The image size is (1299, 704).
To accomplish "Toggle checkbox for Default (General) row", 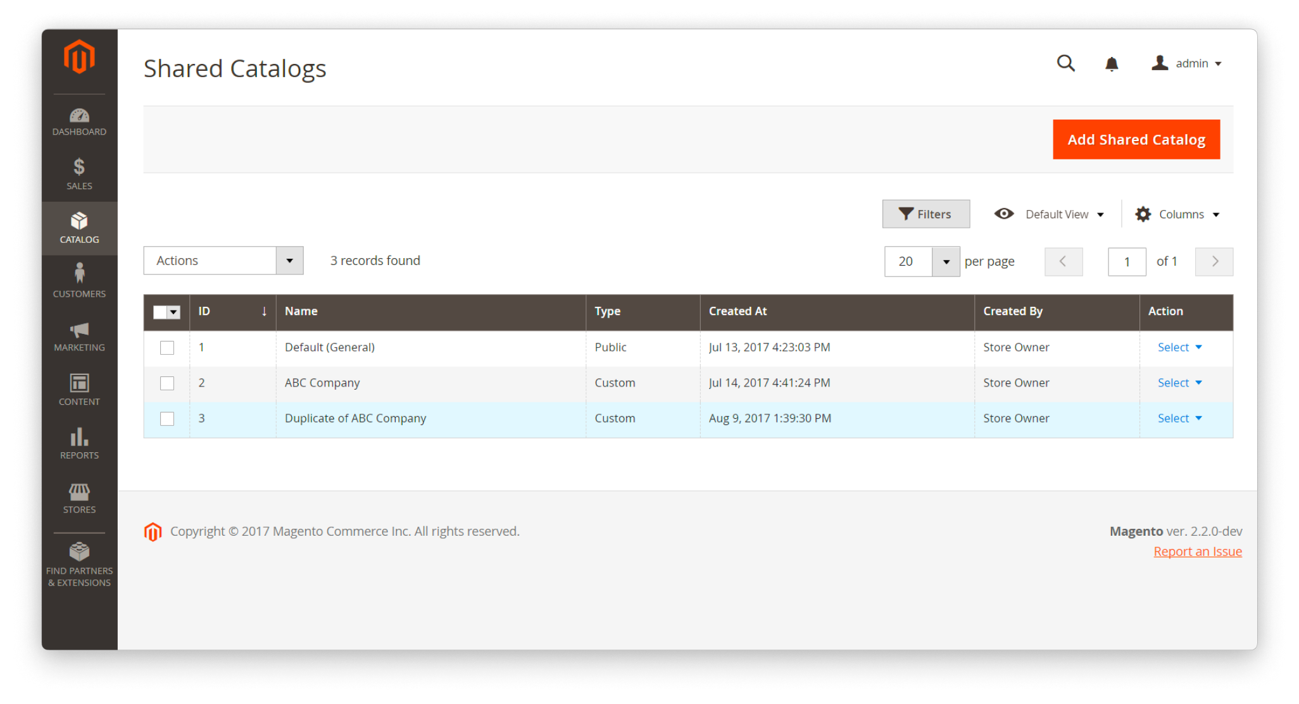I will (166, 347).
